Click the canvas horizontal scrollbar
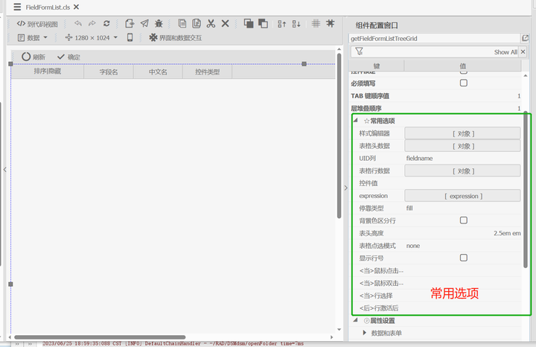 pyautogui.click(x=100, y=337)
